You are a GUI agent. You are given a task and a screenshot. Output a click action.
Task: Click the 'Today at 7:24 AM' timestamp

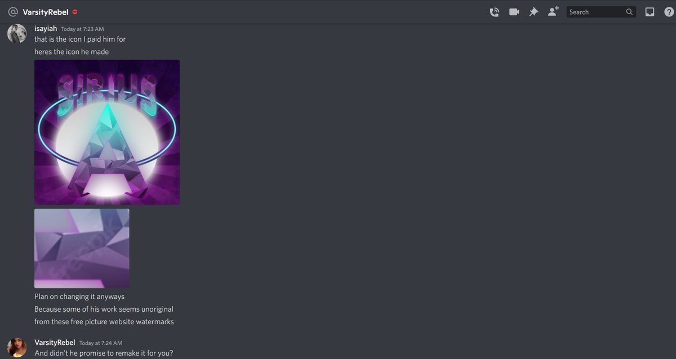tap(101, 343)
